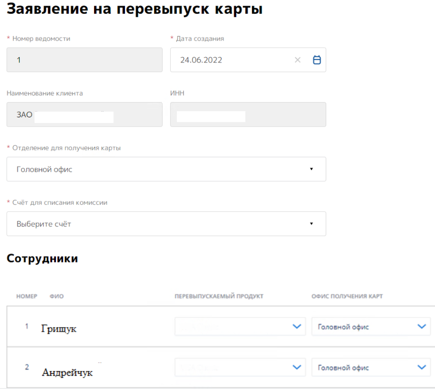Select employee name Грищук
The height and width of the screenshot is (389, 435).
click(59, 329)
